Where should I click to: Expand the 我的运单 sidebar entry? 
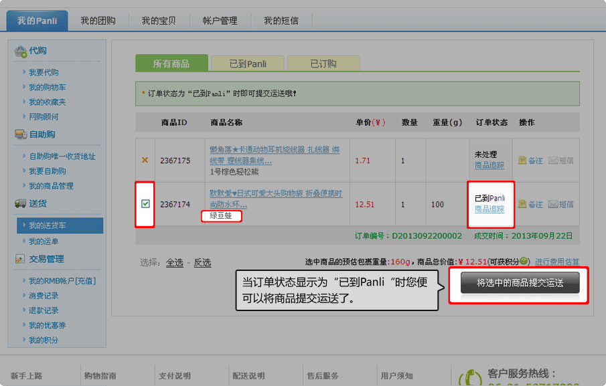[x=42, y=242]
